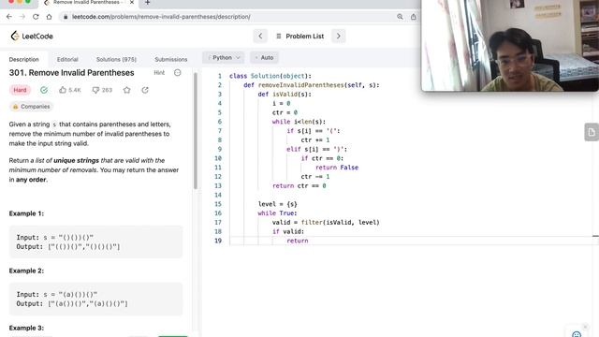Click line 1 'class Solution(object):'
The height and width of the screenshot is (337, 599).
[270, 76]
